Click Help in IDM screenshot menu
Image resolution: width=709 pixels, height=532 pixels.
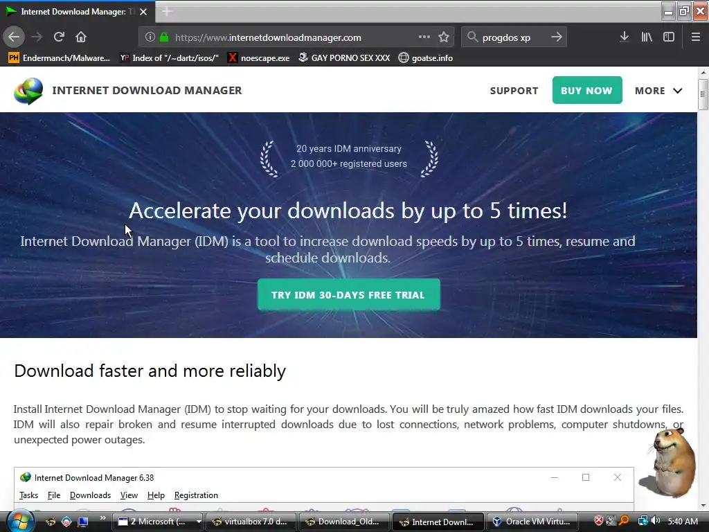156,495
